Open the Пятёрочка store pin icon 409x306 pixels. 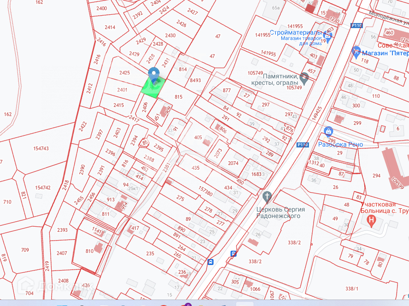(x=356, y=53)
